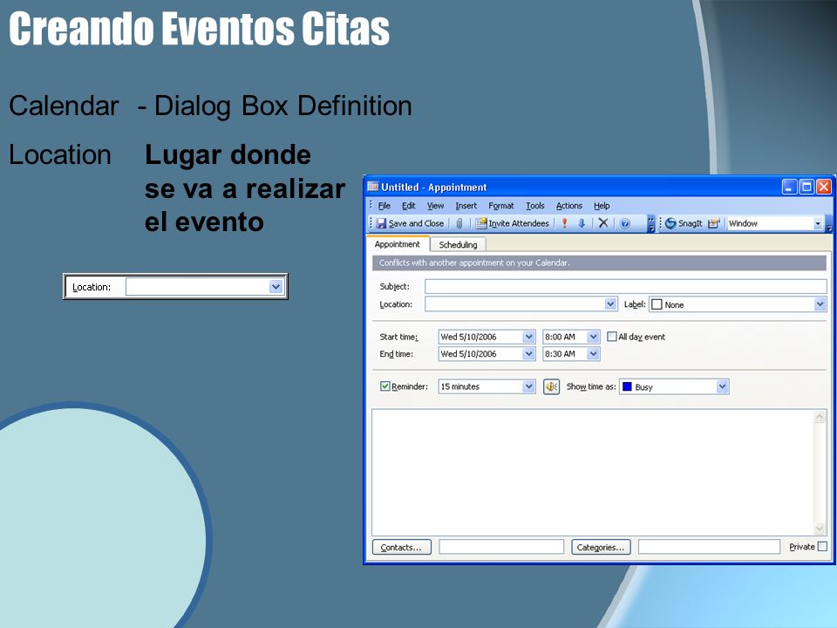The width and height of the screenshot is (837, 628).
Task: Click the Delete X toolbar icon
Action: 603,222
